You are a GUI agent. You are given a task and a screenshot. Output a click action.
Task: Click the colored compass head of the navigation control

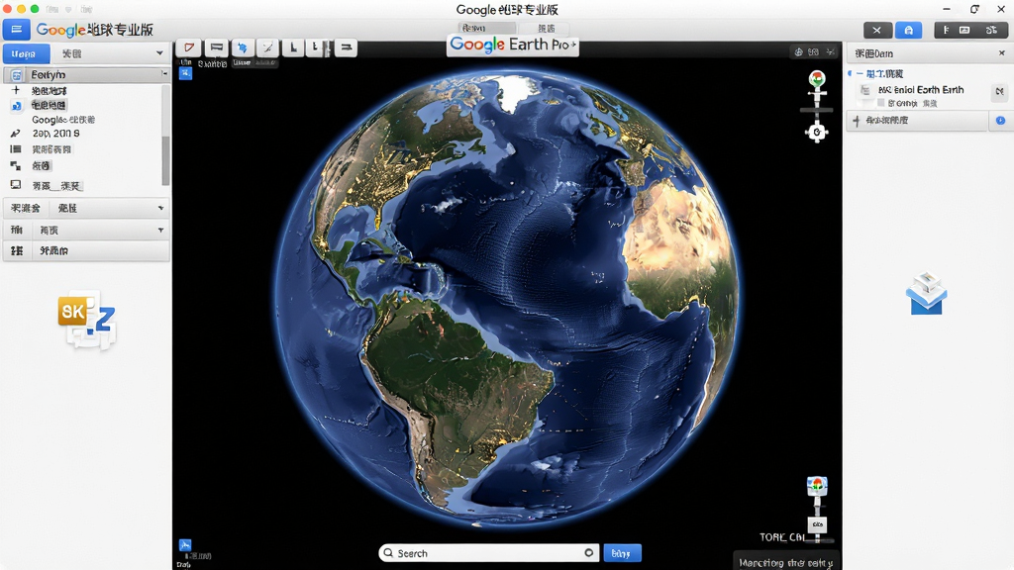click(x=817, y=79)
